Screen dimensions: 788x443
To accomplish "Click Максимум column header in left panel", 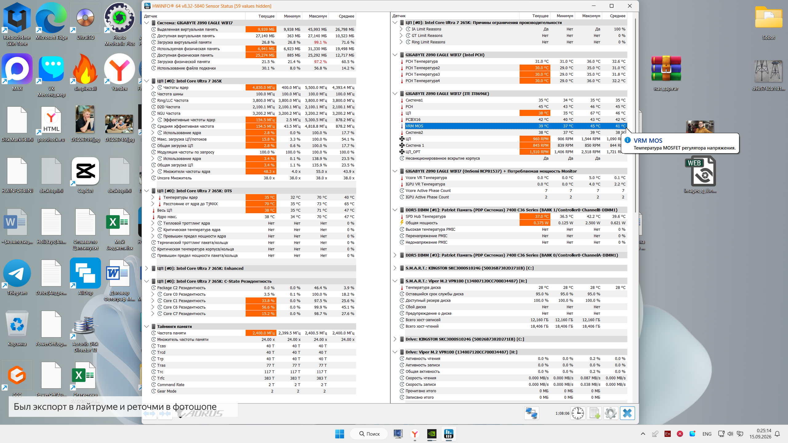I will pos(315,16).
